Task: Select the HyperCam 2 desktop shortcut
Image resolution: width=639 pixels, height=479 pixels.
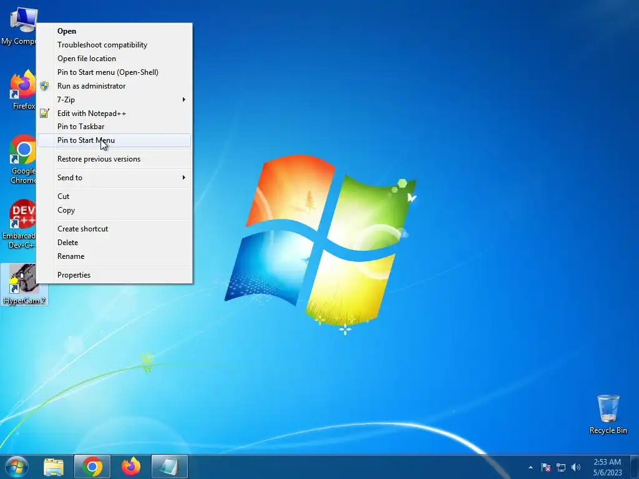Action: point(24,284)
